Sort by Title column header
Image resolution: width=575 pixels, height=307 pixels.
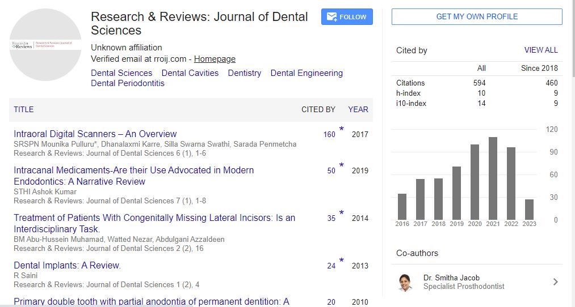tap(24, 109)
